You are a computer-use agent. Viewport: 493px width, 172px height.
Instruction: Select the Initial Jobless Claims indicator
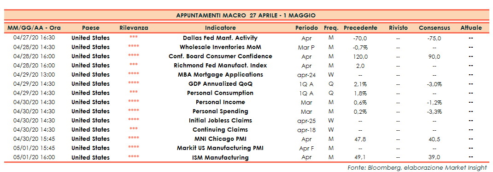(x=220, y=120)
